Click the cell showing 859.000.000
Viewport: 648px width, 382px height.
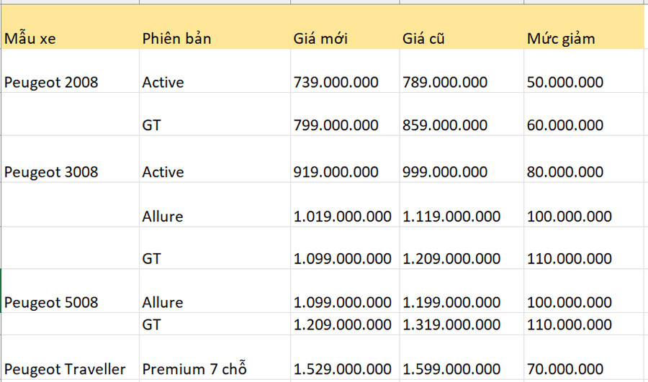coord(445,125)
